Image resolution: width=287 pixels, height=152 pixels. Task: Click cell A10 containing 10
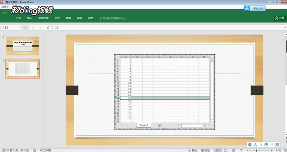coord(126,83)
